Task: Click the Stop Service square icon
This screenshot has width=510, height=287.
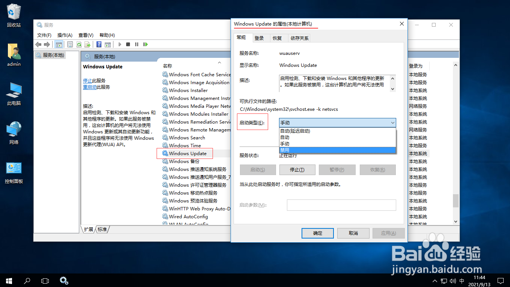Action: click(x=128, y=44)
